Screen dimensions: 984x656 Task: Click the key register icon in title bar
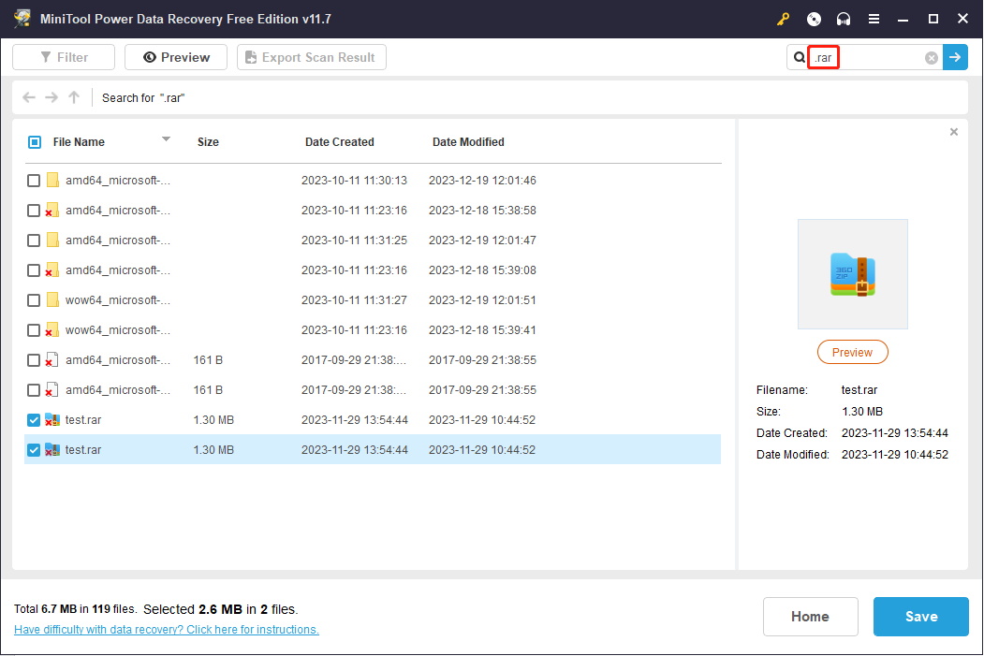pos(784,19)
